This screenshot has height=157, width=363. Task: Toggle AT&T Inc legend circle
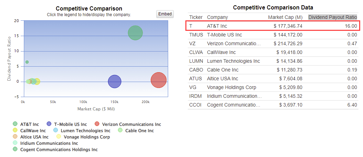15,124
